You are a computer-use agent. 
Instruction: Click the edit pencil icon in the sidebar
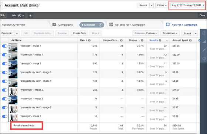[204, 50]
